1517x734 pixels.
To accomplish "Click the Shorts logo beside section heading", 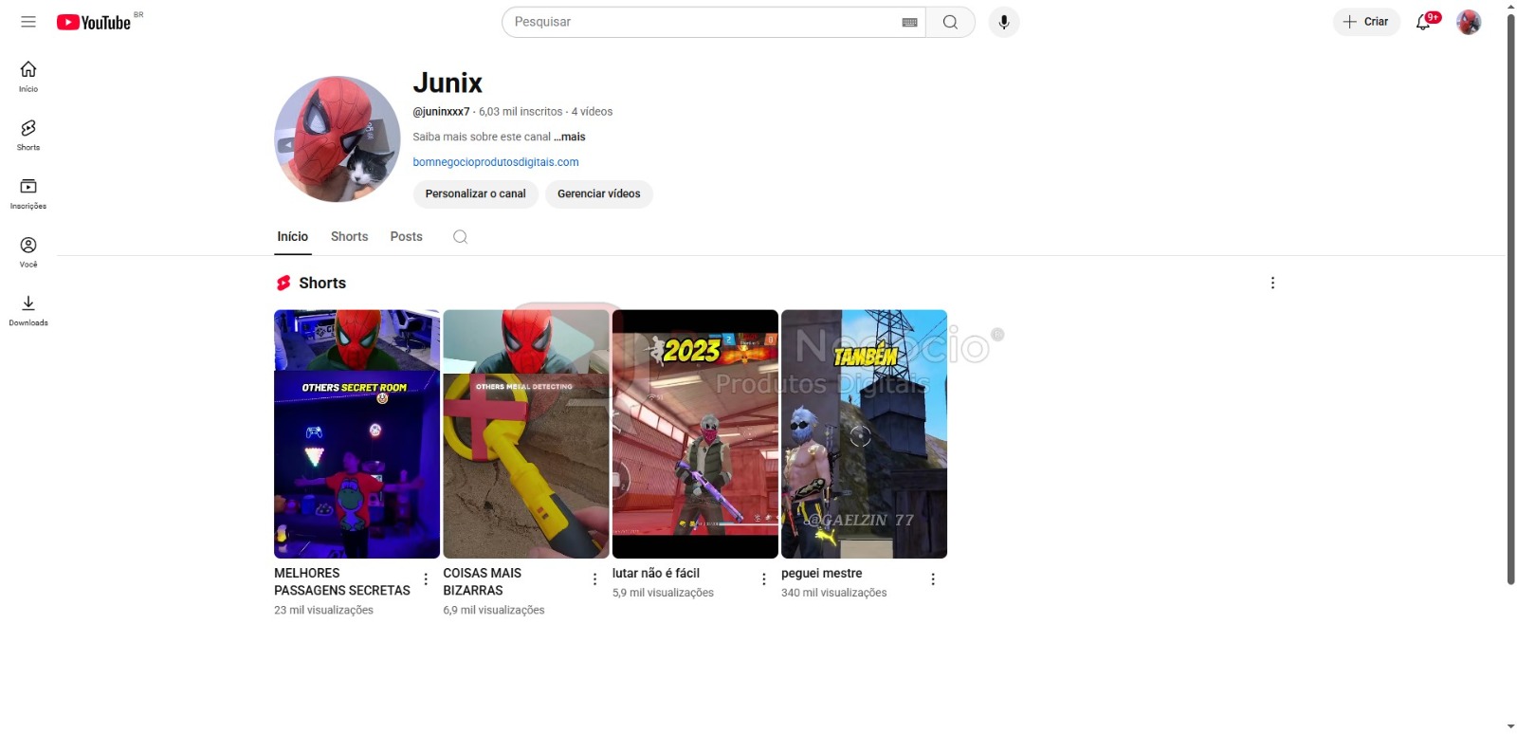I will (x=283, y=283).
